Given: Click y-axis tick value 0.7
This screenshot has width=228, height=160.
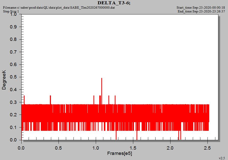Looking at the screenshot, I should [x=13, y=52].
